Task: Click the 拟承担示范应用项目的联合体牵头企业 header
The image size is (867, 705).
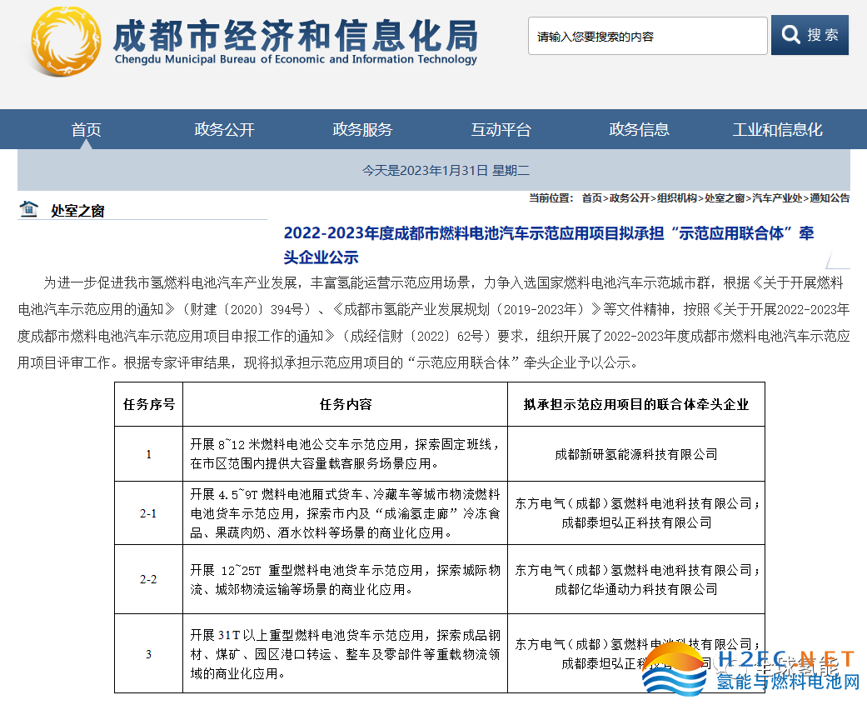Action: [x=635, y=404]
